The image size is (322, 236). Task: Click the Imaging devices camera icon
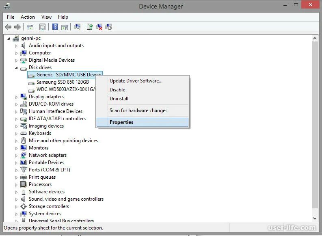[x=24, y=126]
